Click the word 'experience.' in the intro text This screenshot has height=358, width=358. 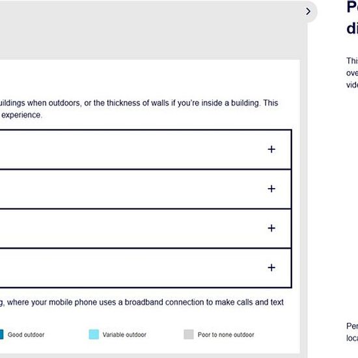click(22, 115)
